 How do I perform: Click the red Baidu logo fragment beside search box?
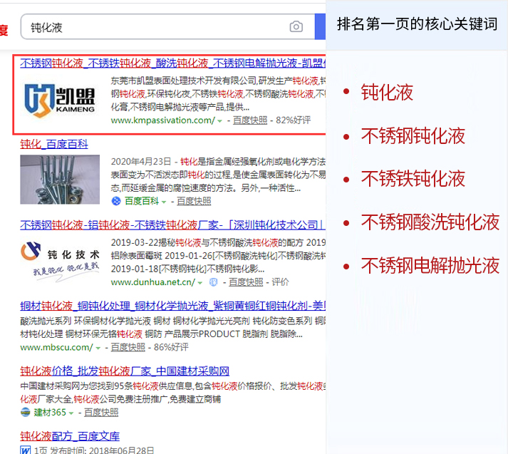(x=4, y=30)
